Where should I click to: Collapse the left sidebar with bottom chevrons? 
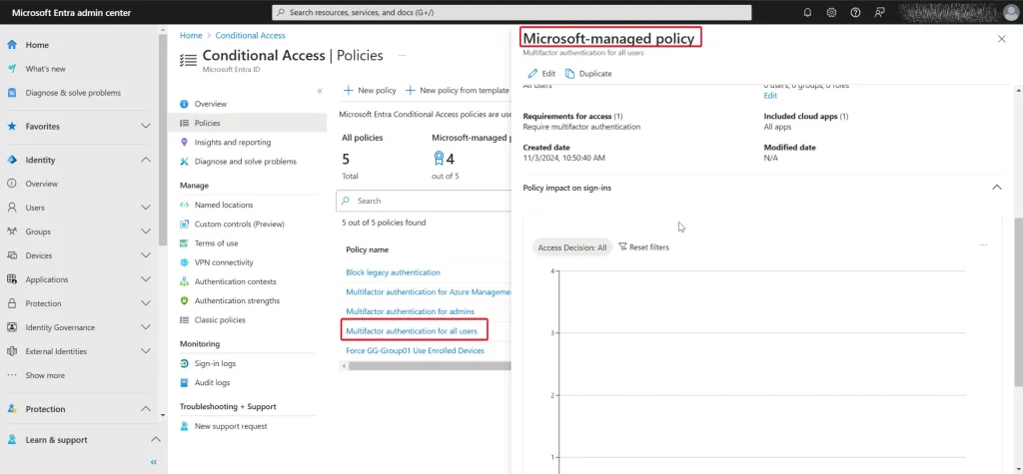pyautogui.click(x=154, y=462)
